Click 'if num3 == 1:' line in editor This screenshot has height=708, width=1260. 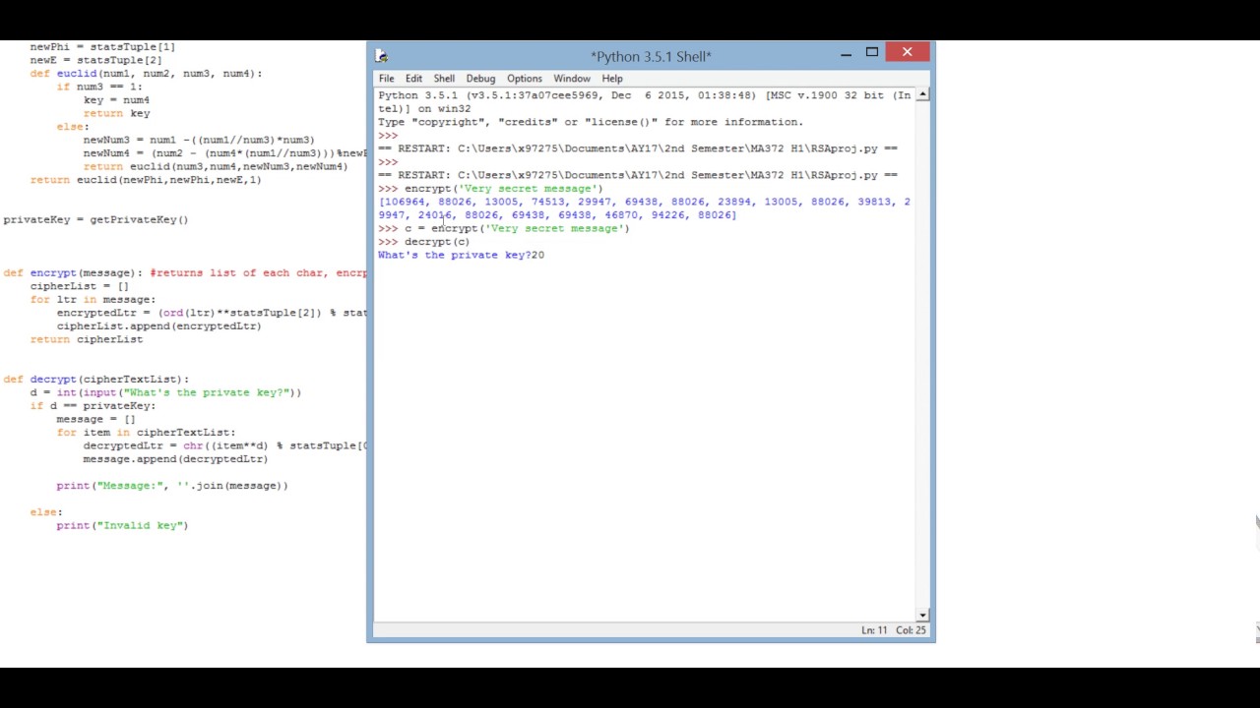point(99,87)
